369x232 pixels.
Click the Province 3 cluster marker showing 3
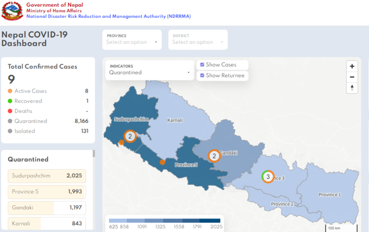(268, 177)
